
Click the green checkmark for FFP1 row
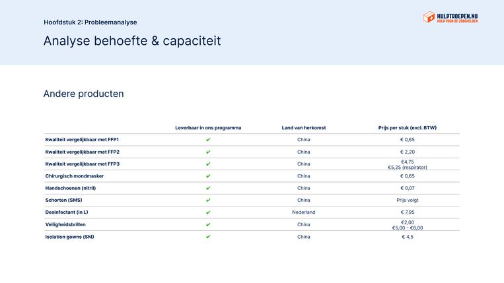pos(208,140)
